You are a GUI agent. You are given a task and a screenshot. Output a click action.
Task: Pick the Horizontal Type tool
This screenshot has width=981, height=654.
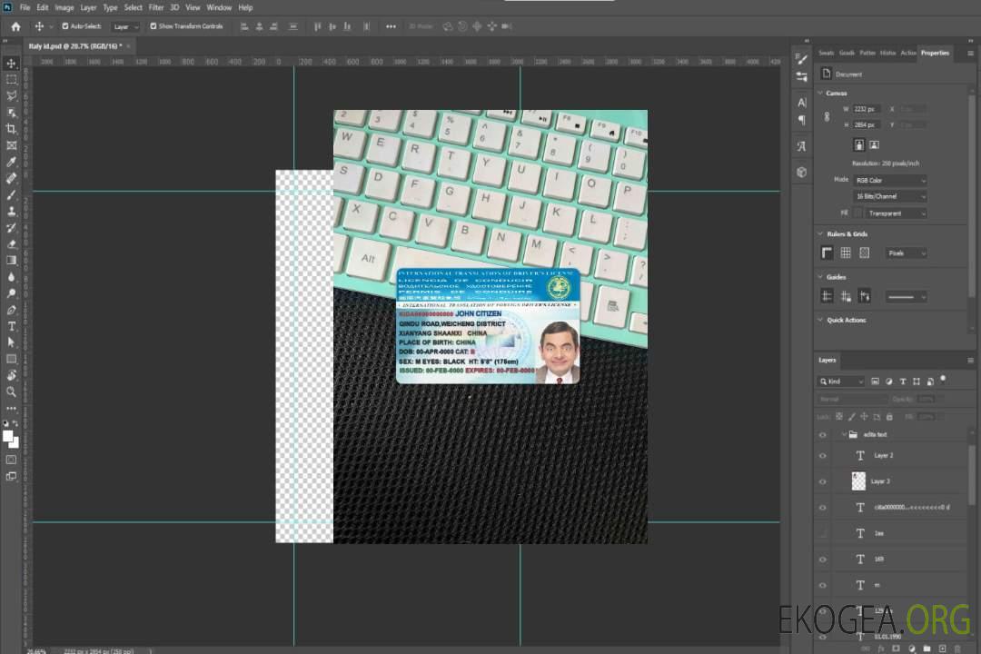(x=12, y=326)
